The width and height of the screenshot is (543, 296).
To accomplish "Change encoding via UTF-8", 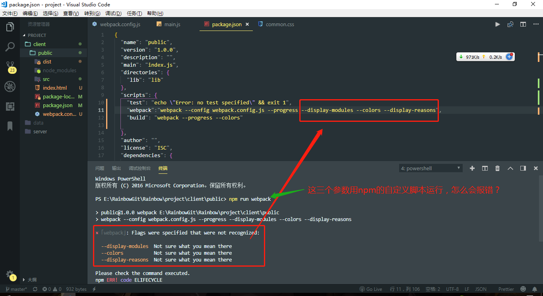I will (x=452, y=289).
